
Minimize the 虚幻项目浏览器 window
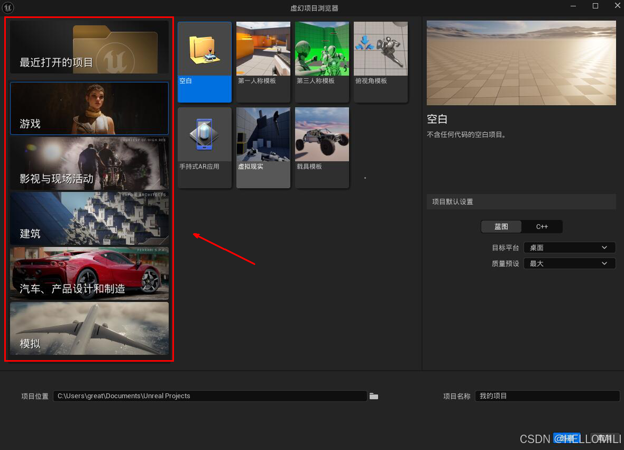573,6
